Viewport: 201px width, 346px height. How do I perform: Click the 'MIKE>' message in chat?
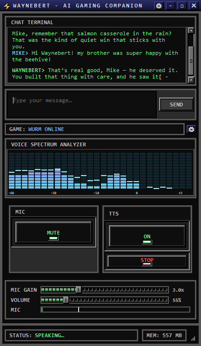(x=95, y=56)
